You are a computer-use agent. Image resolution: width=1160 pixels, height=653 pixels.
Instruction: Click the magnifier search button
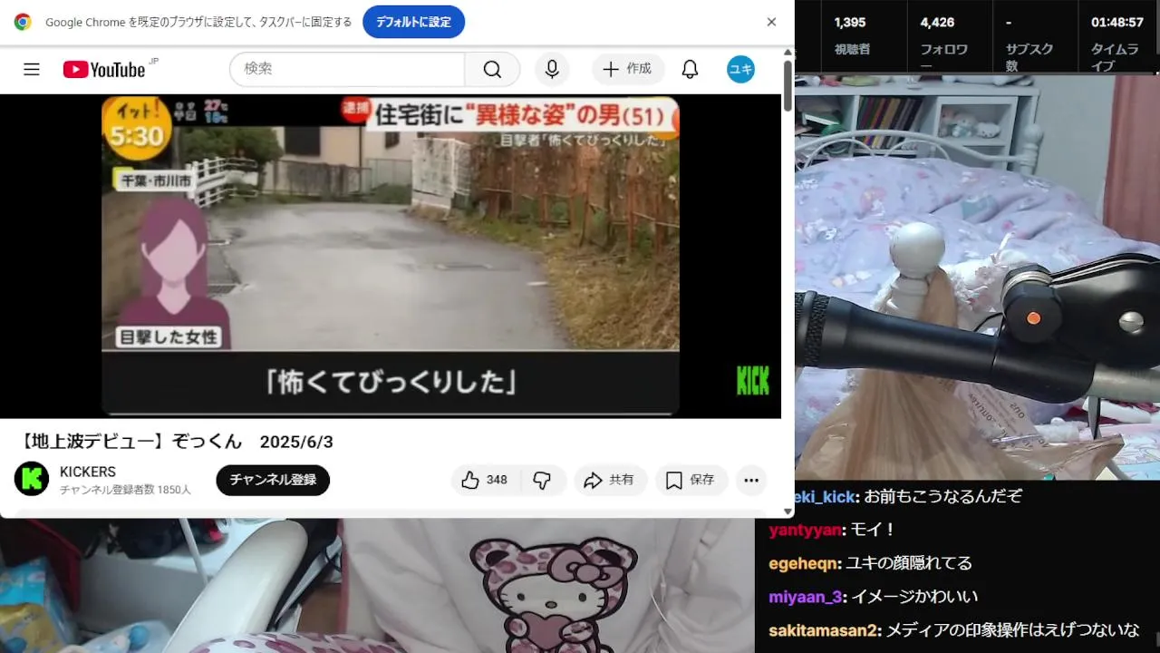pos(492,69)
